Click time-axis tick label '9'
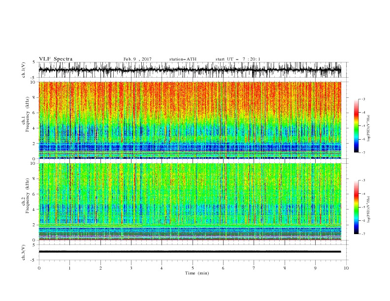This screenshot has width=390, height=301. click(x=315, y=268)
